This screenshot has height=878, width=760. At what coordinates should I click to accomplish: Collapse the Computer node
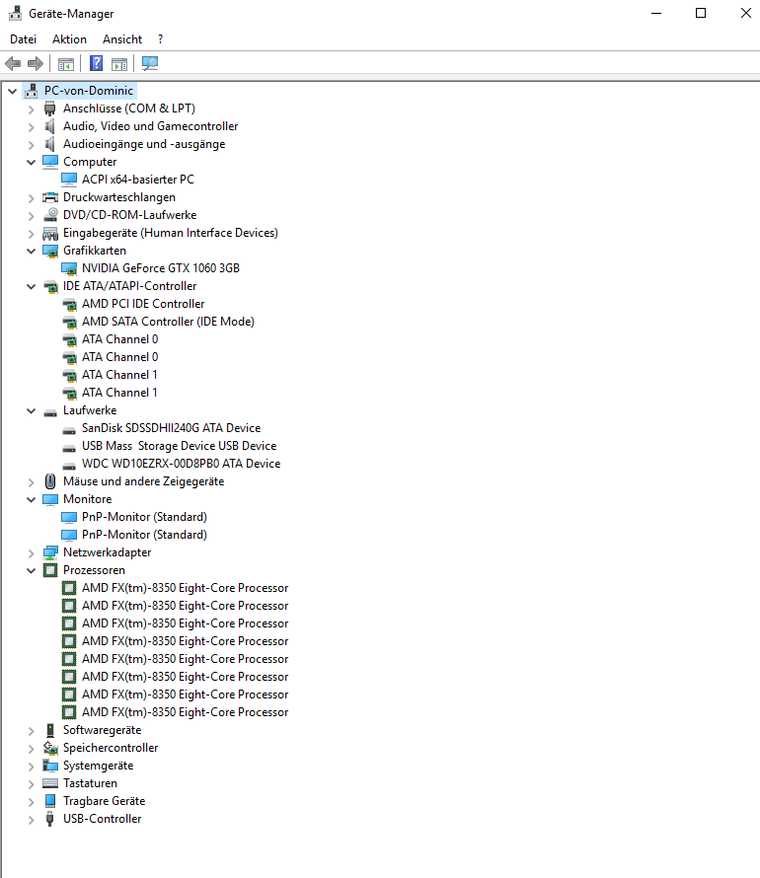[32, 162]
